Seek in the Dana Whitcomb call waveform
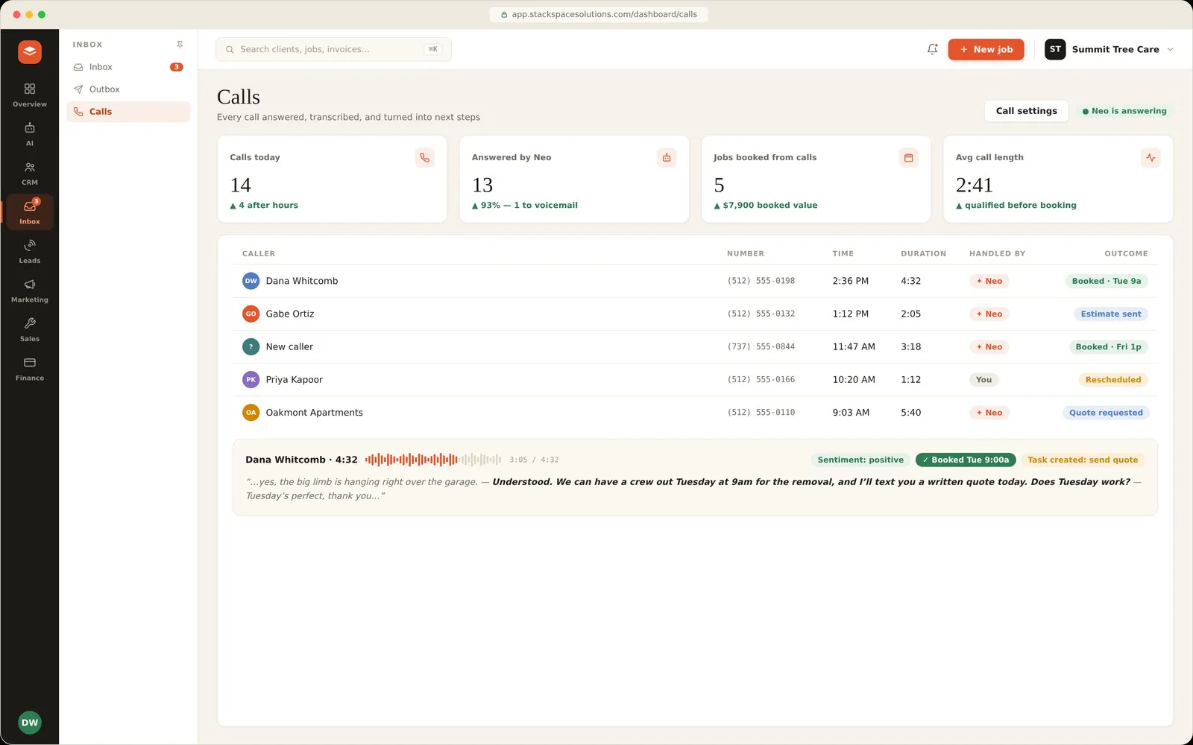 click(x=433, y=460)
